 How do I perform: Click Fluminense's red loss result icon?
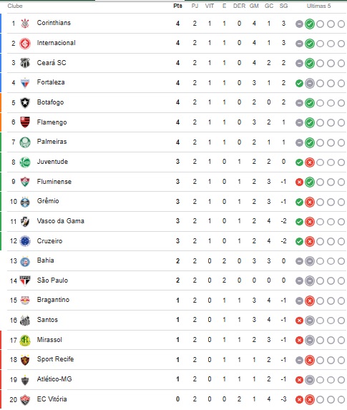(x=299, y=182)
